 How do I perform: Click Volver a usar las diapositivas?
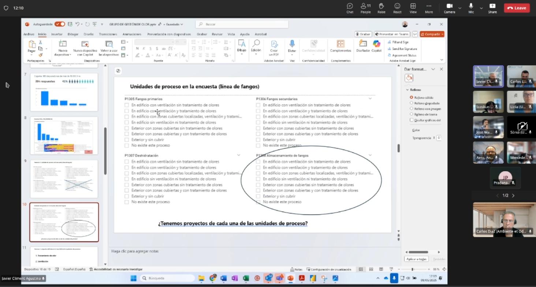[109, 48]
